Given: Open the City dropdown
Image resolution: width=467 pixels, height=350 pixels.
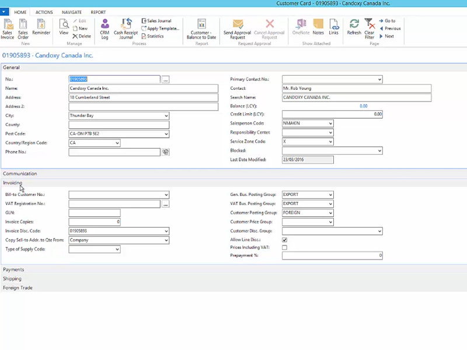Looking at the screenshot, I should [x=166, y=116].
